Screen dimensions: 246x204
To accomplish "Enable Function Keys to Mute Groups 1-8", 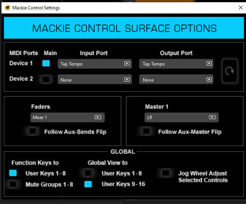I will [13, 184].
